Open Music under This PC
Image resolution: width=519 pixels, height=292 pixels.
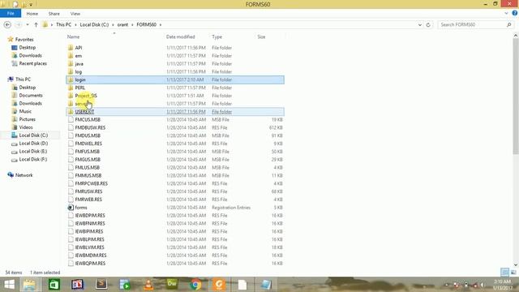coord(25,111)
